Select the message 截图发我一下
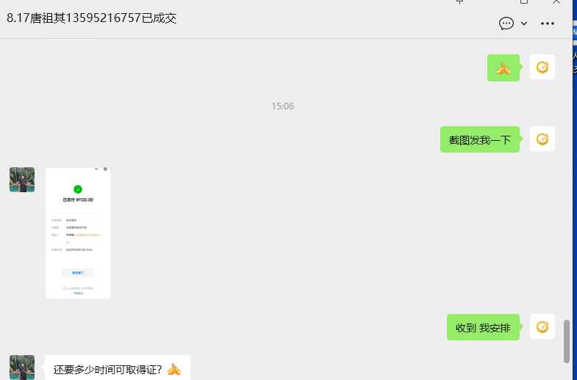This screenshot has height=380, width=577. 480,139
